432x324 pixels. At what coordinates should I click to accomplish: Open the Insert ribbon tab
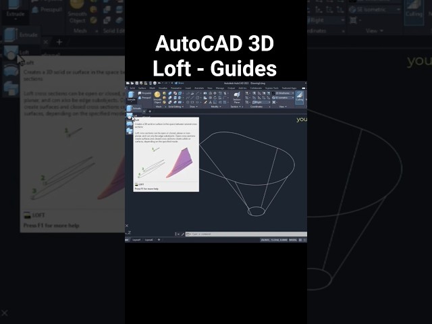point(188,88)
